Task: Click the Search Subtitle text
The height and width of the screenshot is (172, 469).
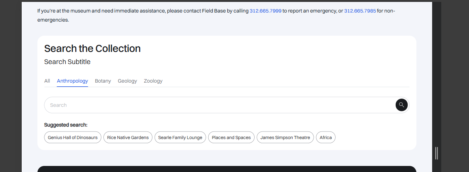Action: click(67, 62)
